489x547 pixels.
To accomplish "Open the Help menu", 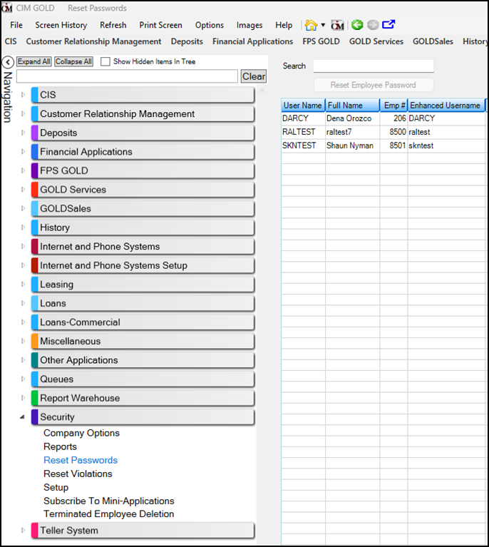I will pyautogui.click(x=284, y=25).
